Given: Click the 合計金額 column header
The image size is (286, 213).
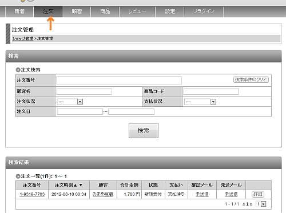Looking at the screenshot, I should [129, 185].
